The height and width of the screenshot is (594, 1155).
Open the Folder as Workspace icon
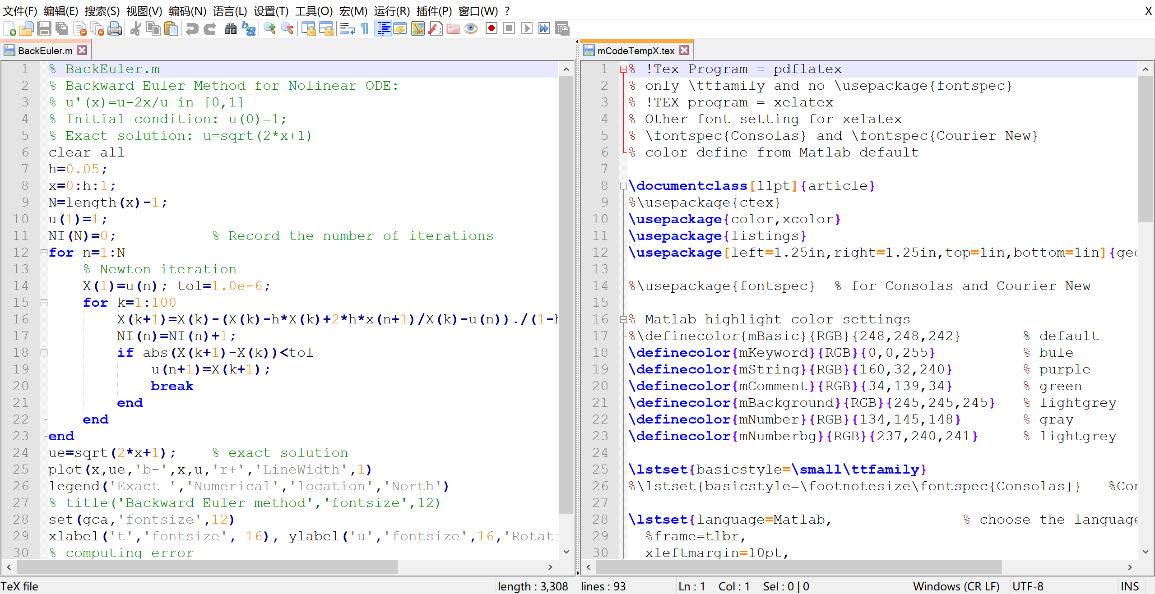(x=453, y=29)
